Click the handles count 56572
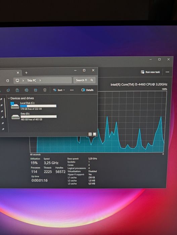Image resolution: width=177 pixels, height=235 pixels. (x=60, y=172)
